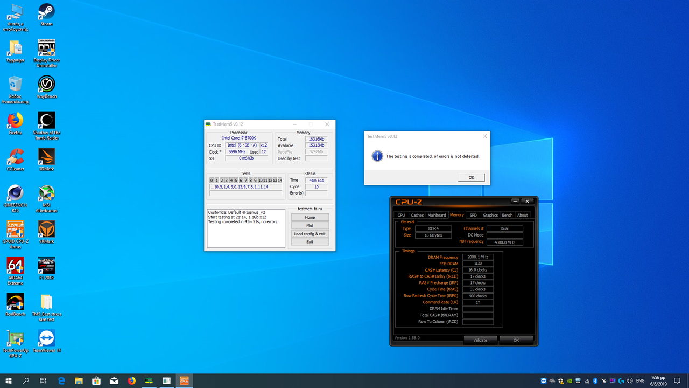Click the Clock 3696 MHz field in TestMem5

click(x=237, y=152)
